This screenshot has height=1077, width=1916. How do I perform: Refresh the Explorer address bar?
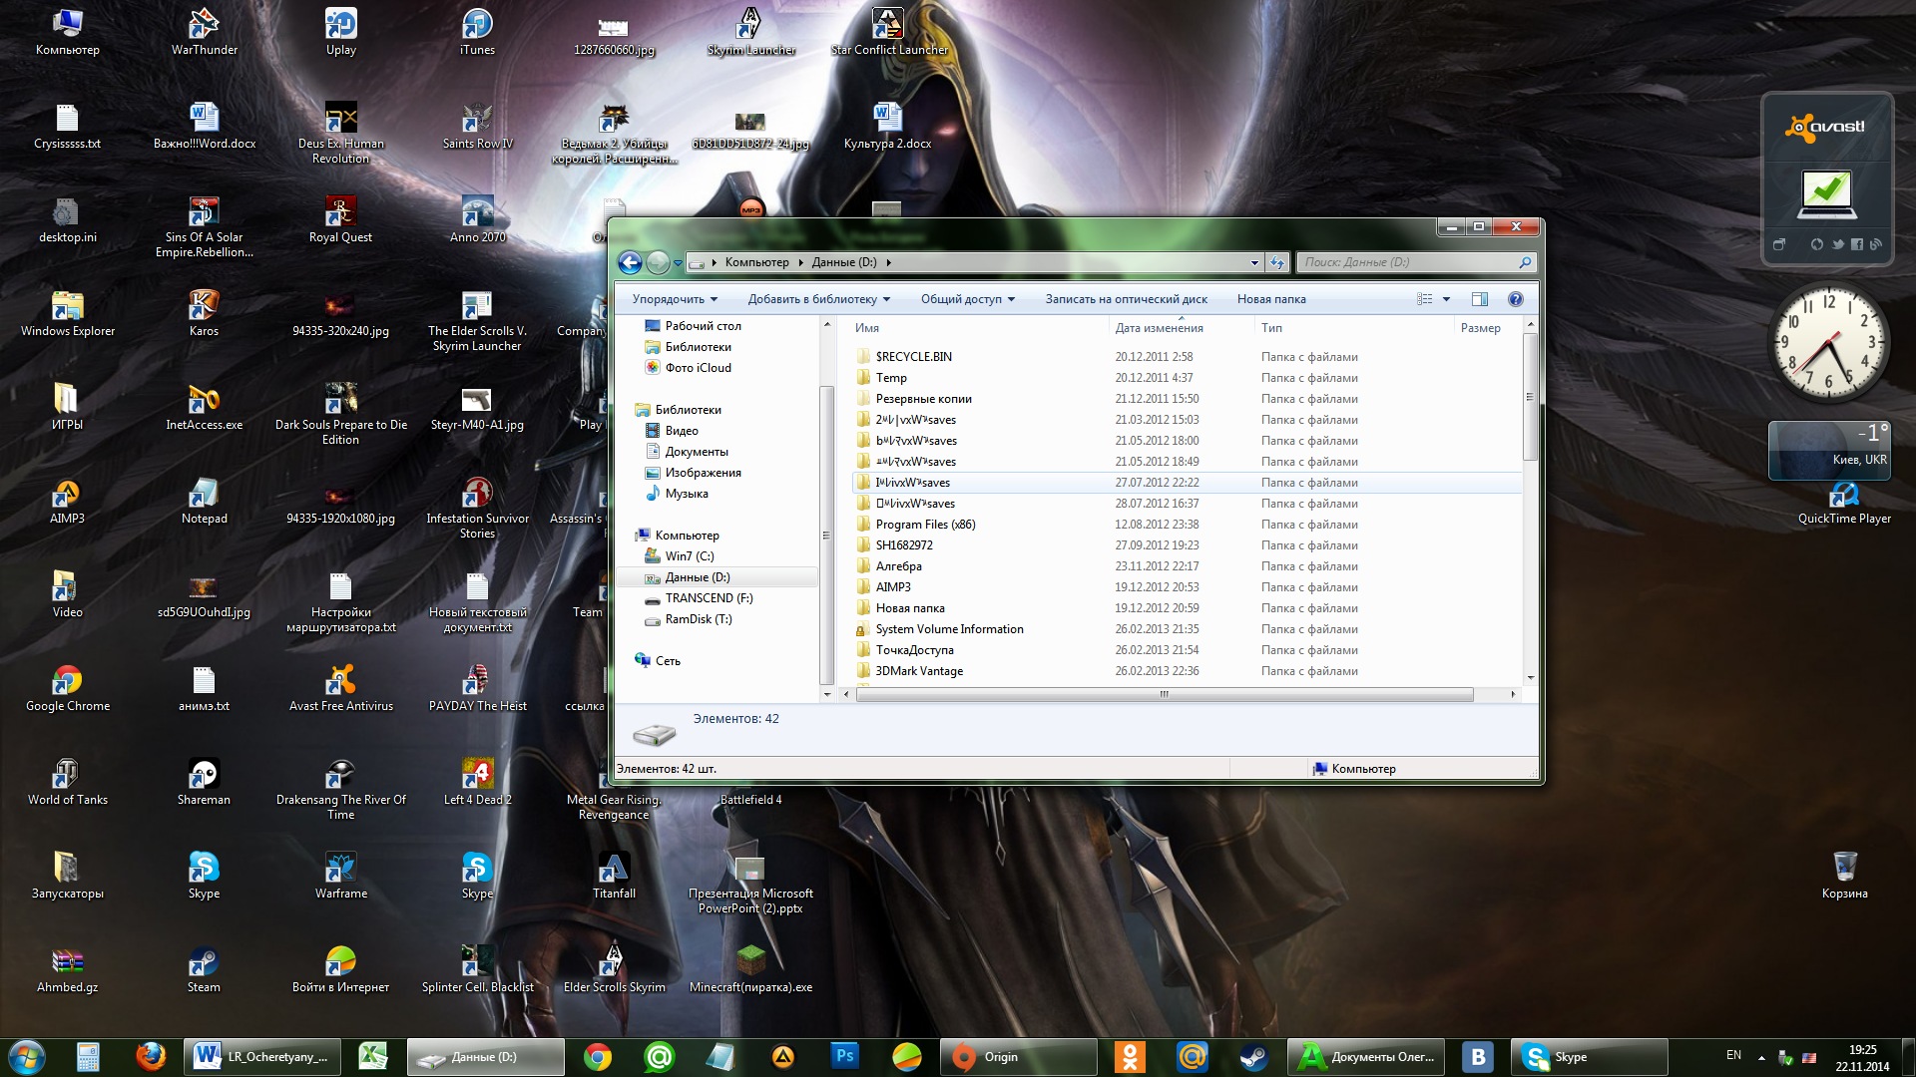point(1277,262)
